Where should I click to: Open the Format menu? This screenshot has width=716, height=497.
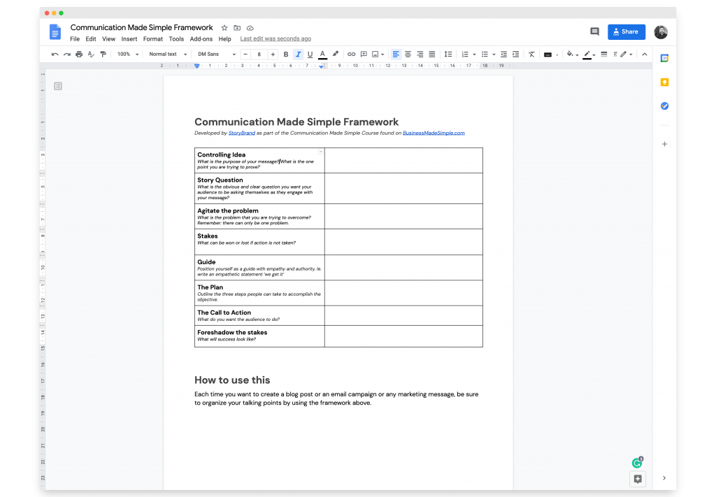[153, 38]
